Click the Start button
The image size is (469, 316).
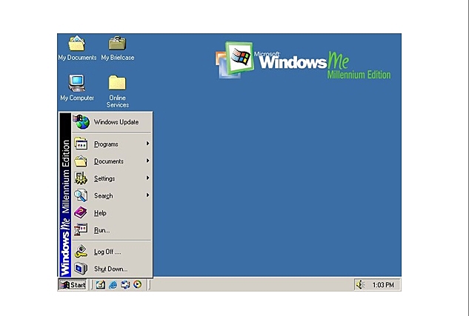tap(73, 285)
